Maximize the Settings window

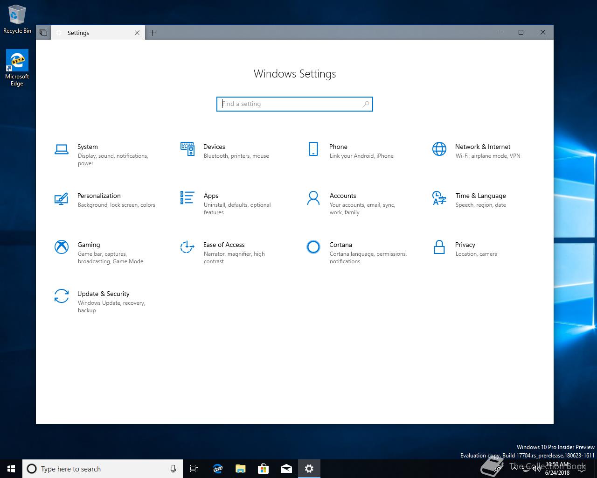pos(521,32)
